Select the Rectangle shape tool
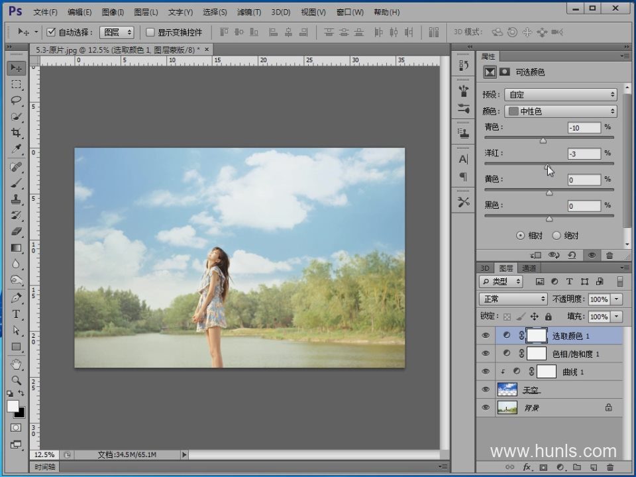Screen dimensions: 636x477 pyautogui.click(x=16, y=346)
